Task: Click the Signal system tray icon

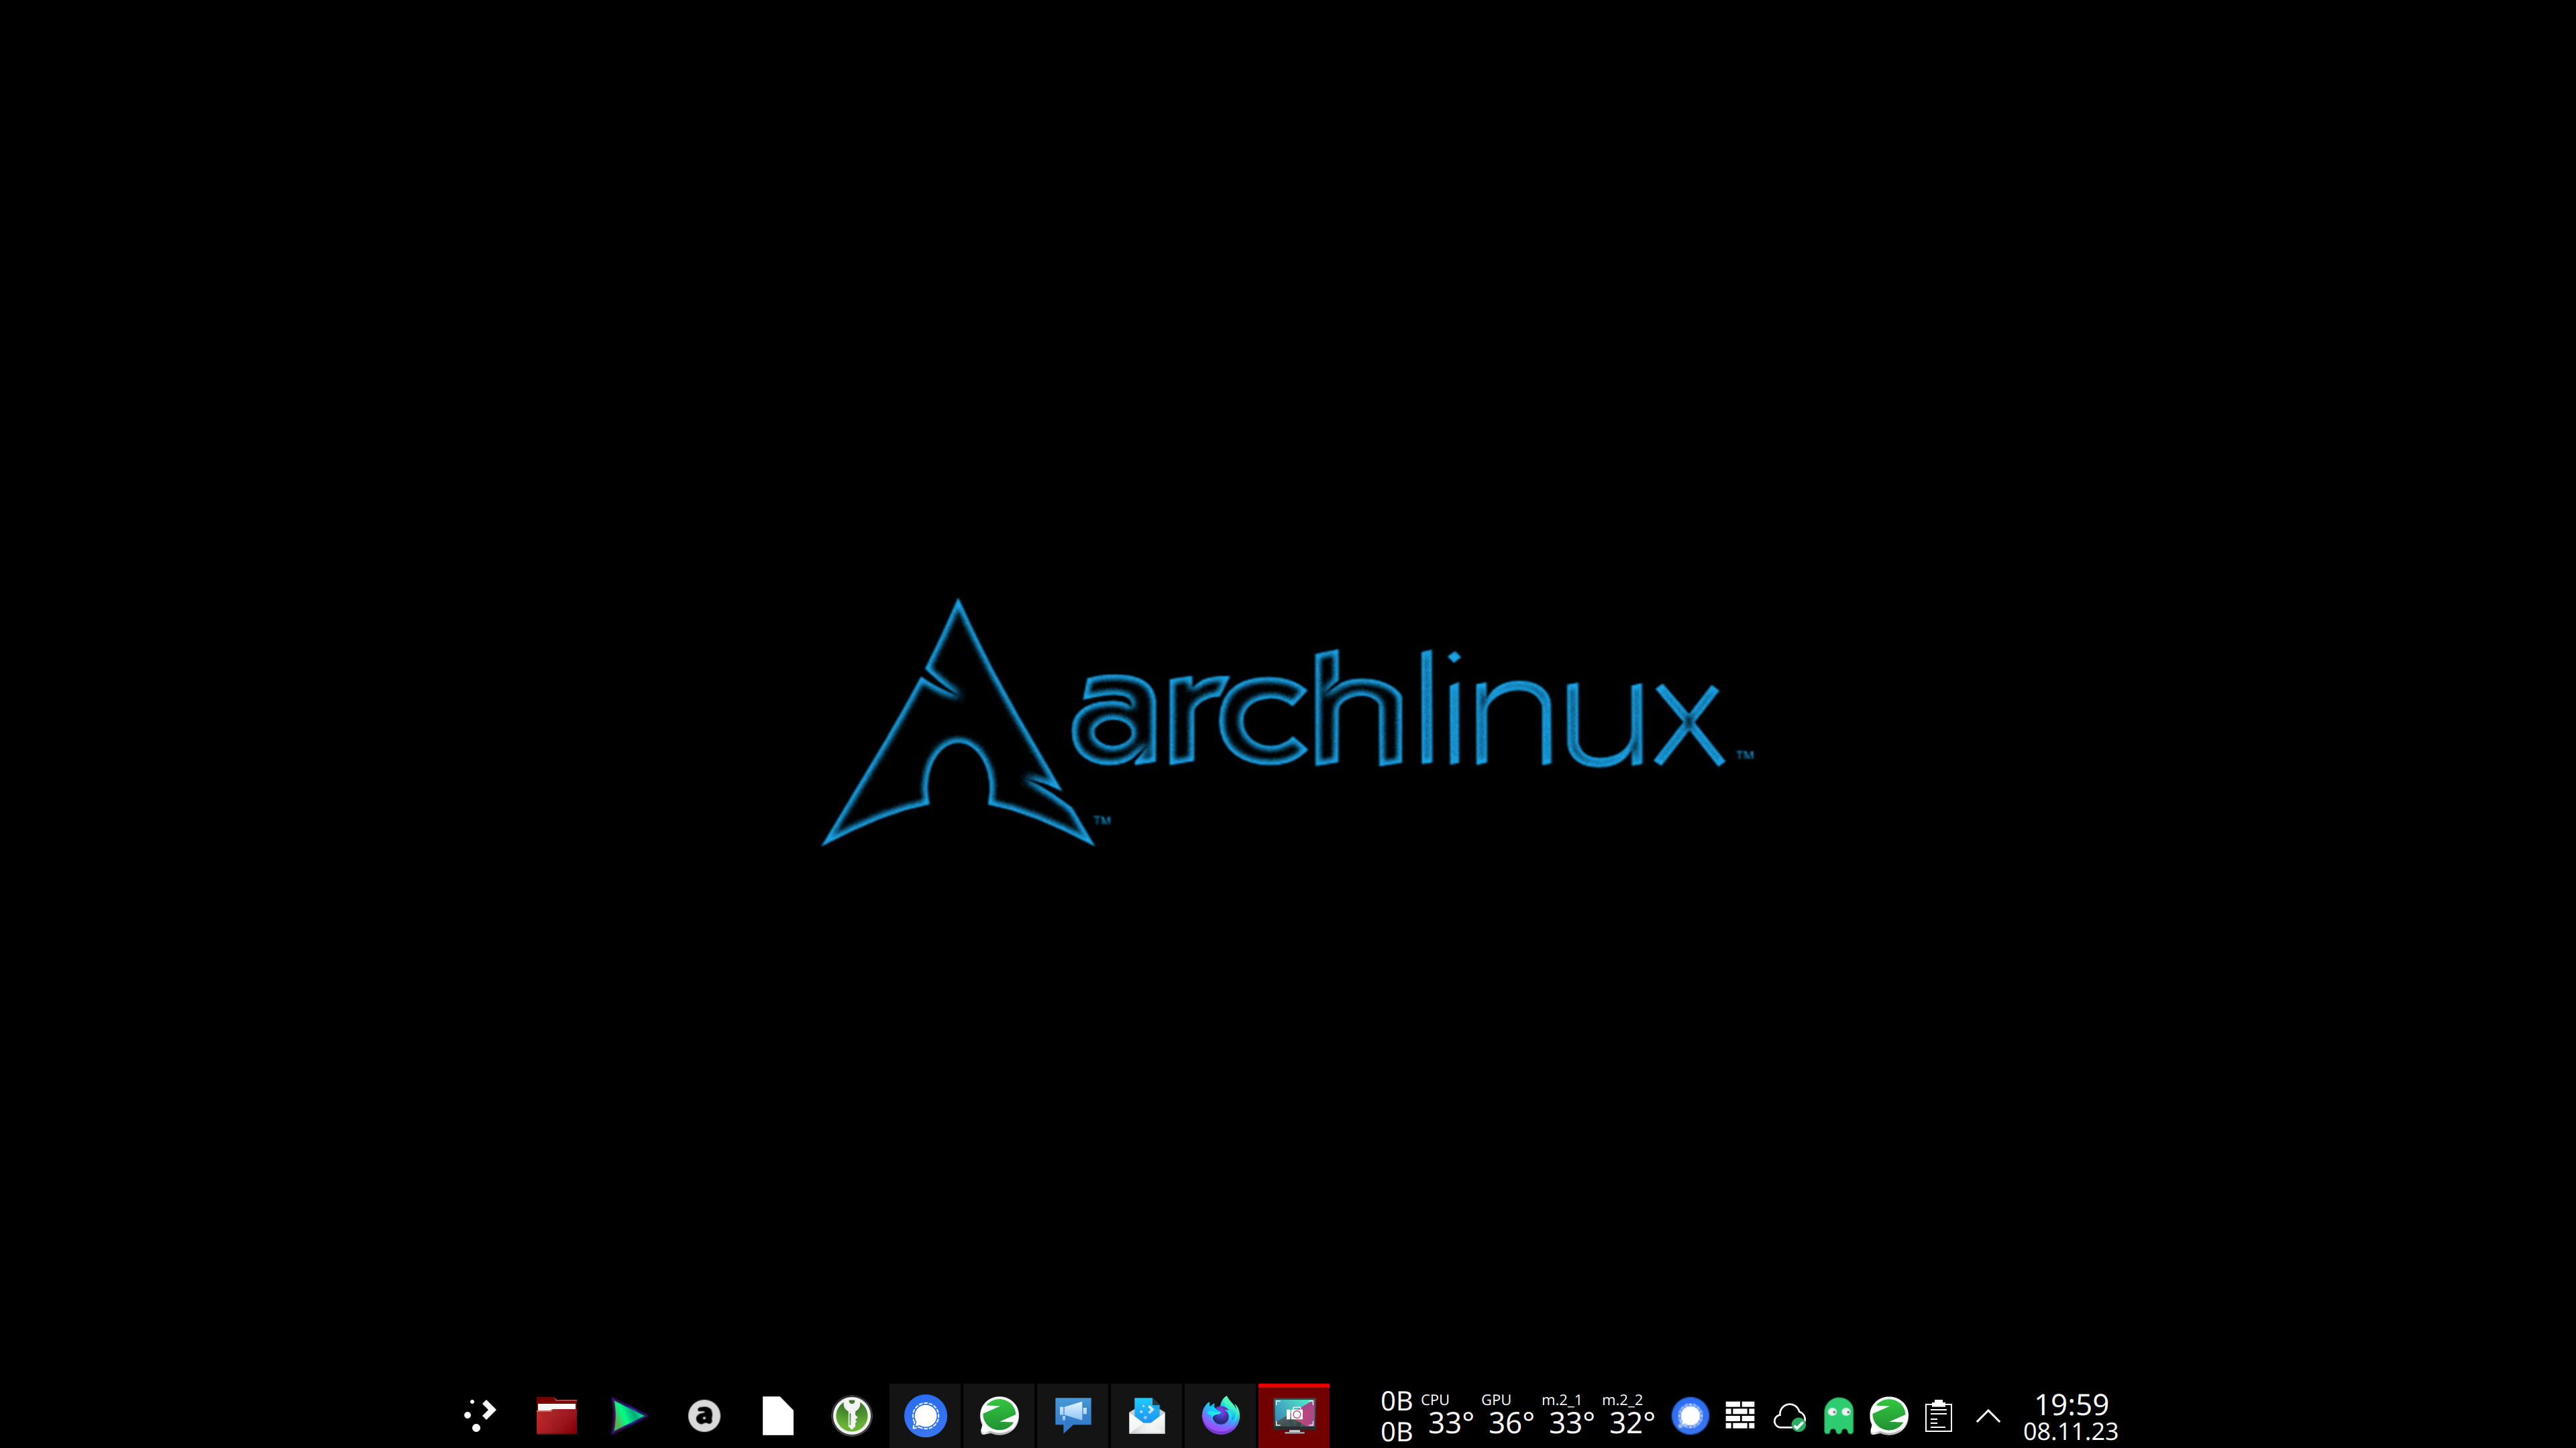Action: tap(1690, 1415)
